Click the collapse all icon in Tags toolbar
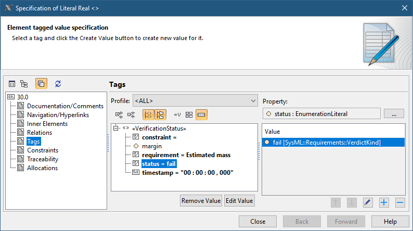This screenshot has width=413, height=231. click(132, 114)
